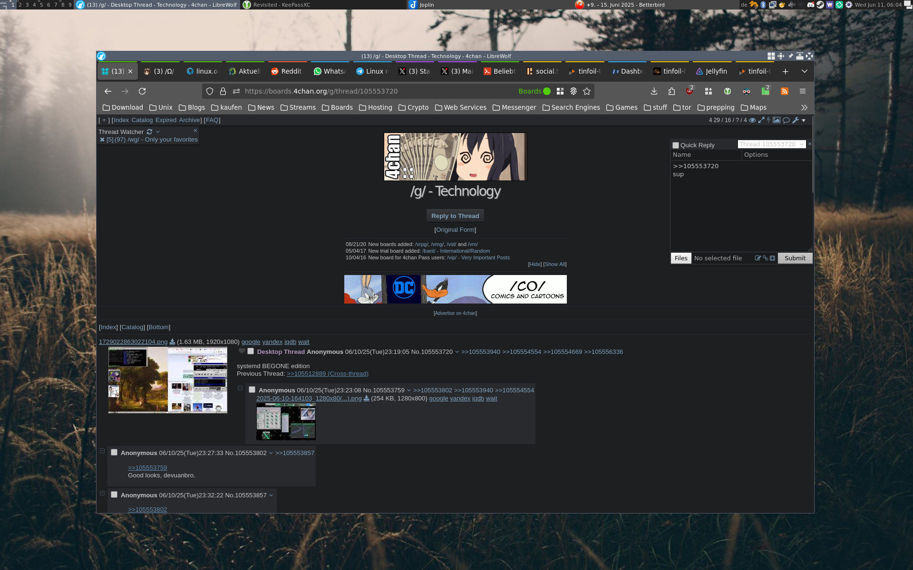
Task: Click the Bluetooth tray icon
Action: click(763, 5)
